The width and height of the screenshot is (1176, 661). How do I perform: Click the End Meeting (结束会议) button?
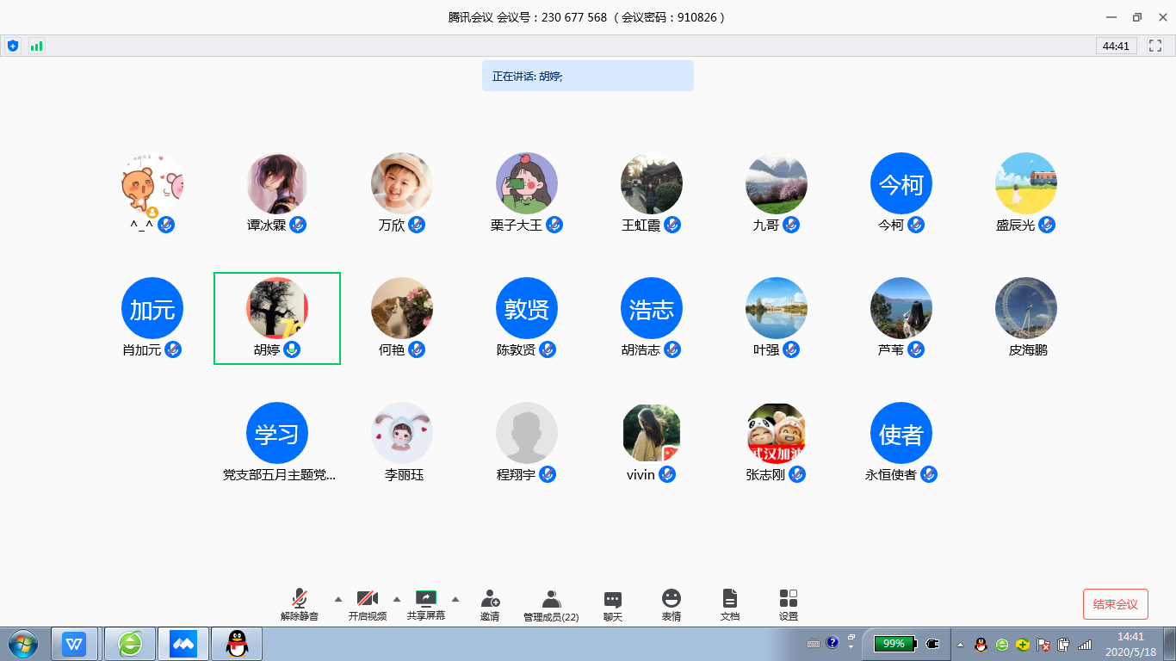click(1115, 604)
